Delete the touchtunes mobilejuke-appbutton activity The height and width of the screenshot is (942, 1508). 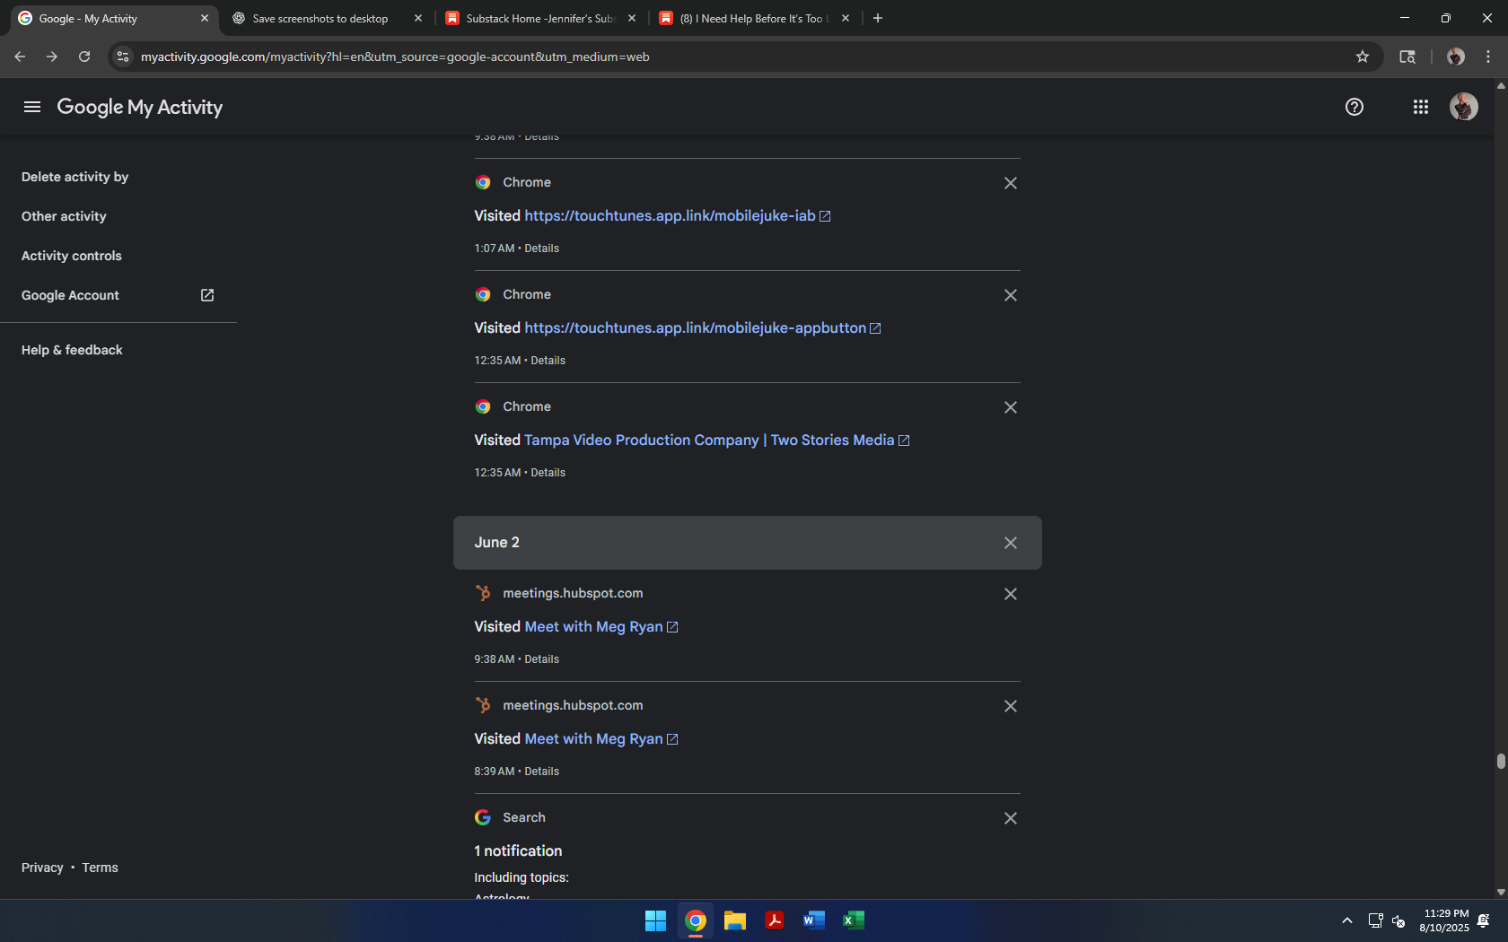point(1011,295)
